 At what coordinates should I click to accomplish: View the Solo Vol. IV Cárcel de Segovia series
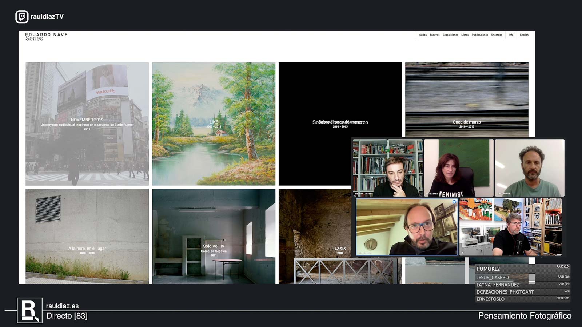[214, 236]
